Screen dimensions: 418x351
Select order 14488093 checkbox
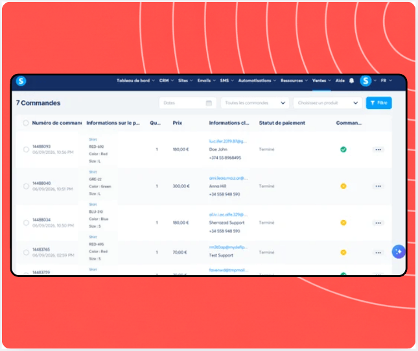pos(26,149)
